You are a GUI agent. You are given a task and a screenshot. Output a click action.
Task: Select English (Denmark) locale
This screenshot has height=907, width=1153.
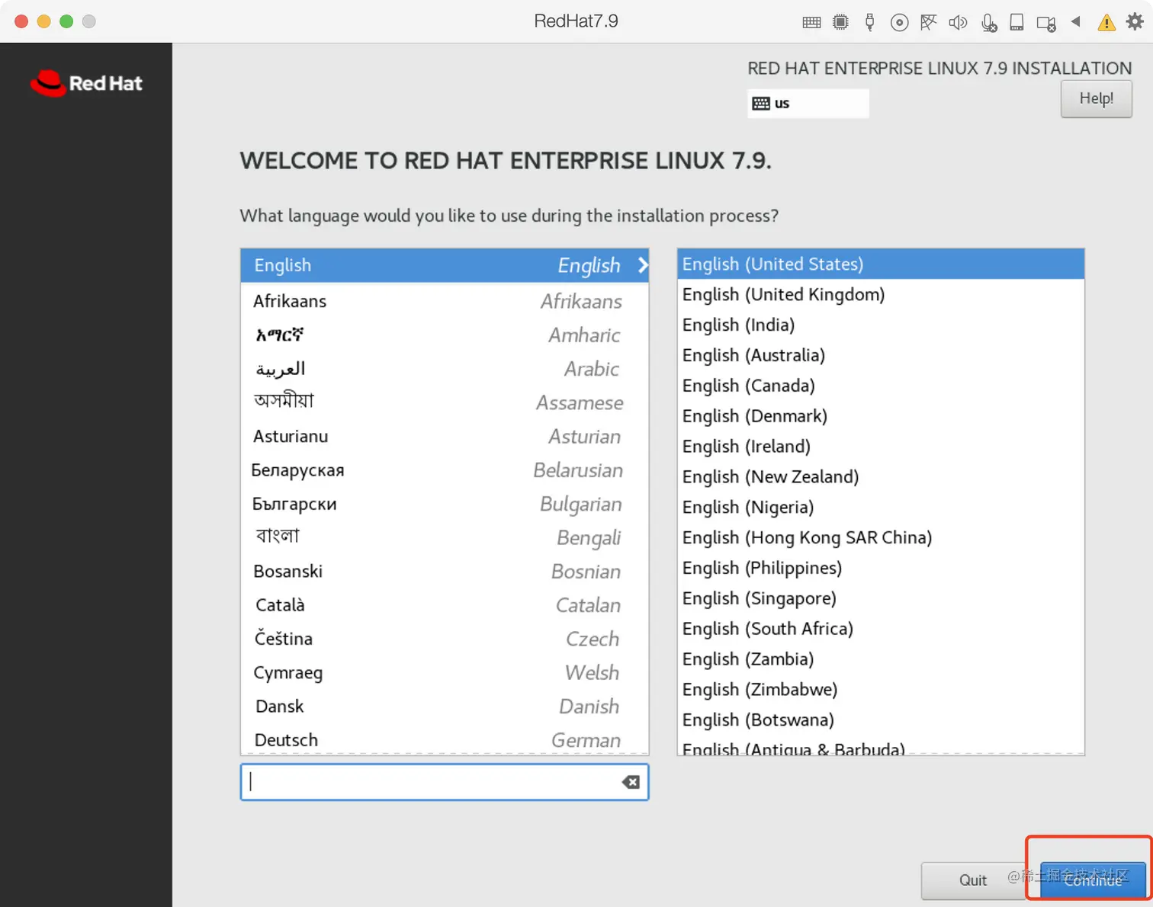881,416
